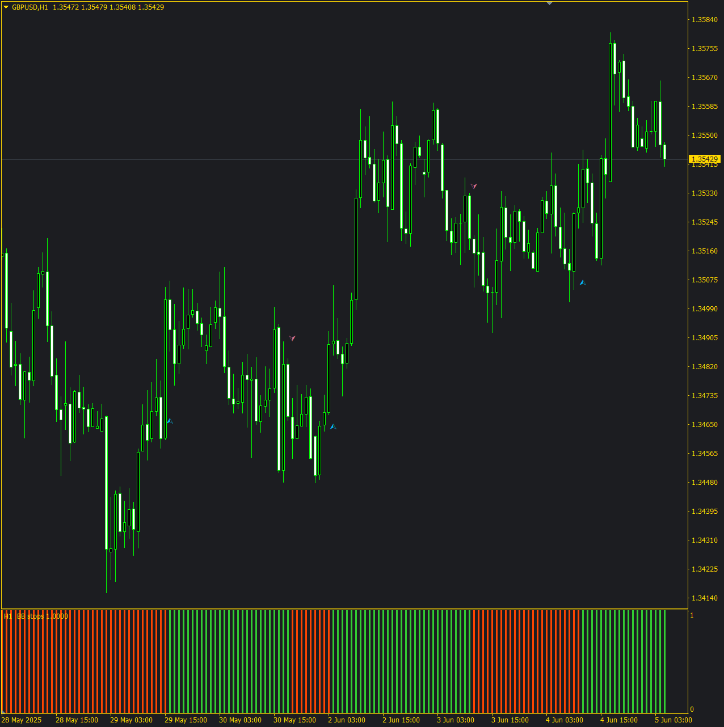The image size is (724, 727).
Task: Select the pink down arrow near 3 Jun 03:00
Action: click(x=474, y=186)
